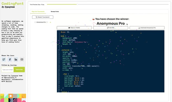The image size is (172, 102).
Task: Click the Restart Tournament button
Action: click(x=43, y=17)
